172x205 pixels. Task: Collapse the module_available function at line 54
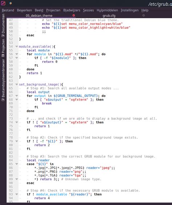(x=17, y=46)
